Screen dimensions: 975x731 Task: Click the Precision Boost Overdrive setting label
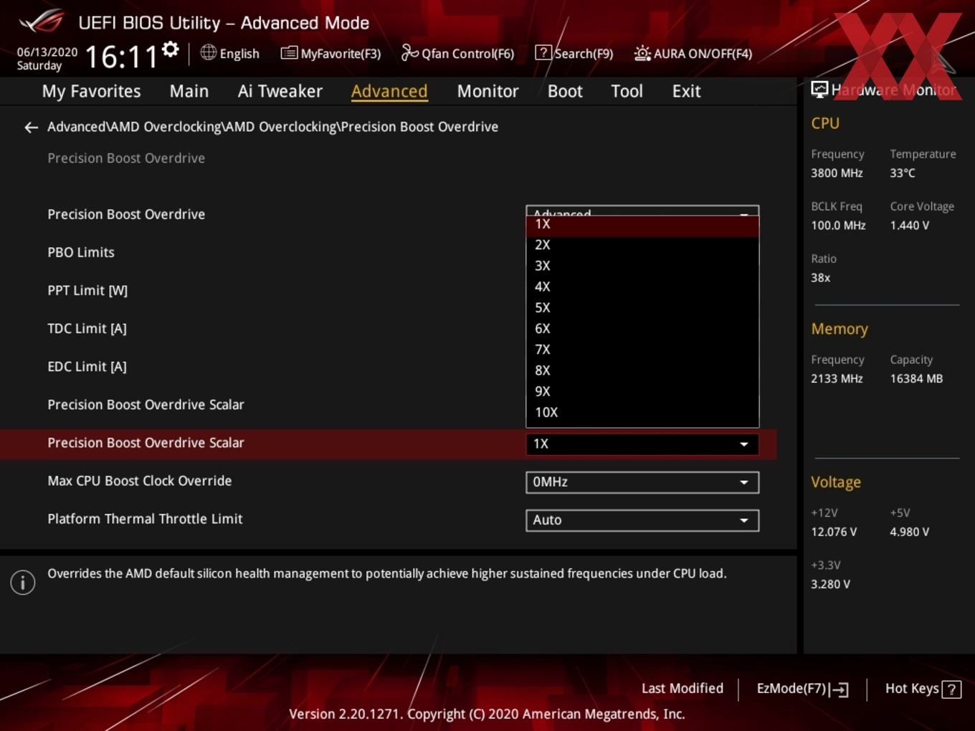pyautogui.click(x=126, y=214)
